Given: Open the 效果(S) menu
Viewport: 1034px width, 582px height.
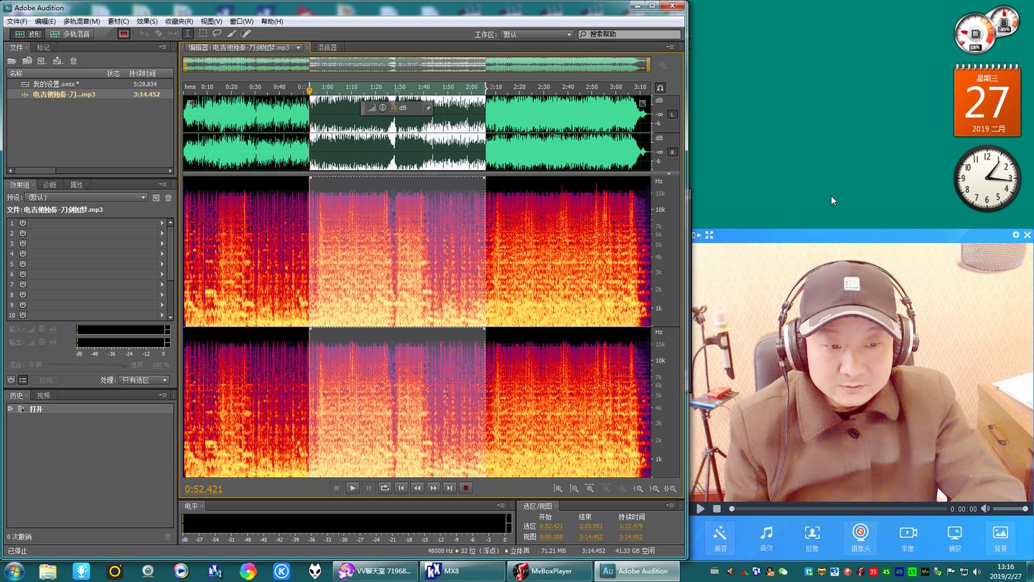Looking at the screenshot, I should tap(146, 22).
